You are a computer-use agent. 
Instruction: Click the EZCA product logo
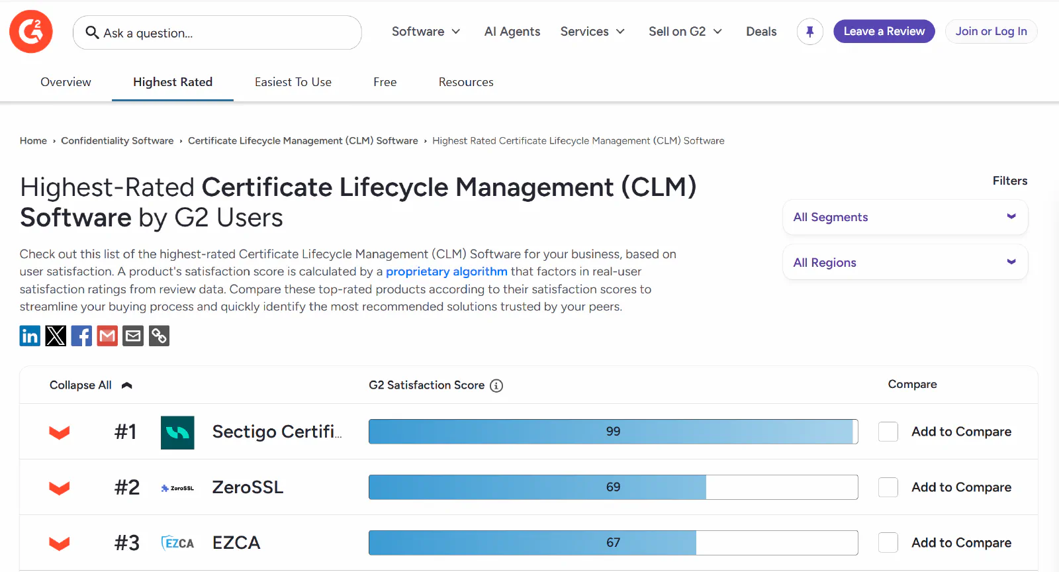(177, 543)
